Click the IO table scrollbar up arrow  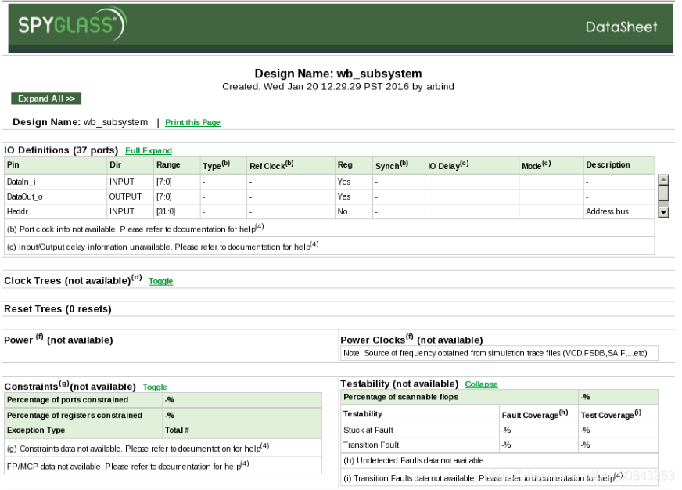pos(663,179)
